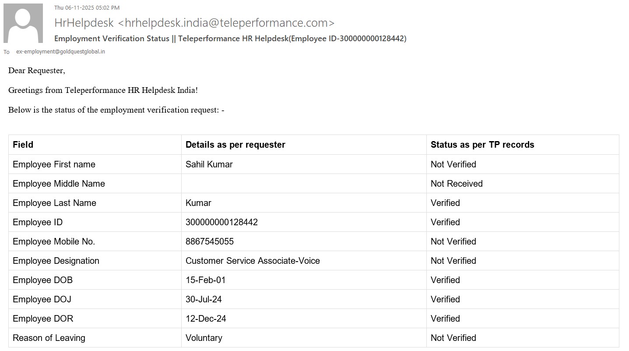Click the mobile number 8867545055
629x351 pixels.
tap(210, 241)
